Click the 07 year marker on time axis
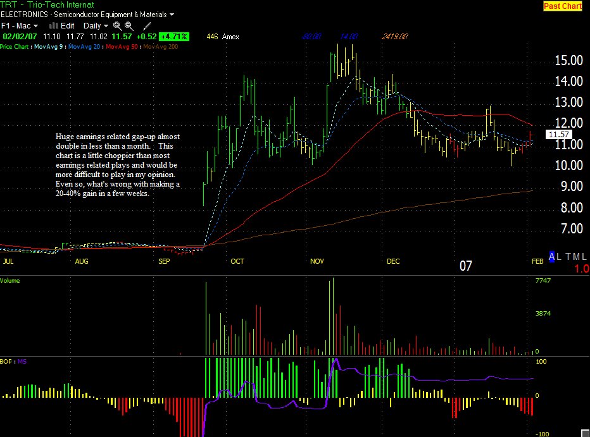The image size is (590, 437). coord(466,266)
